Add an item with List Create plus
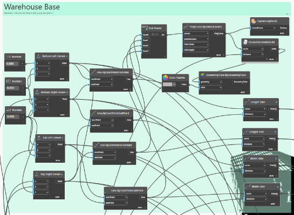This screenshot has width=294, height=215. pos(153,34)
